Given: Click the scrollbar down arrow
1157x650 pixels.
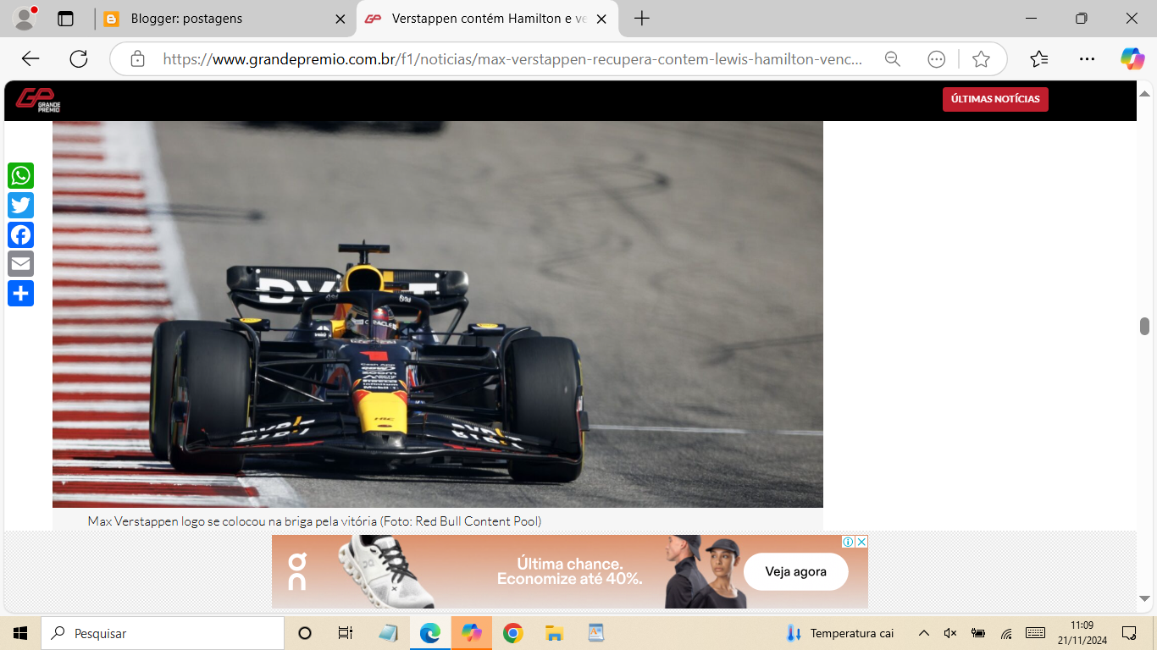Looking at the screenshot, I should pos(1144,598).
